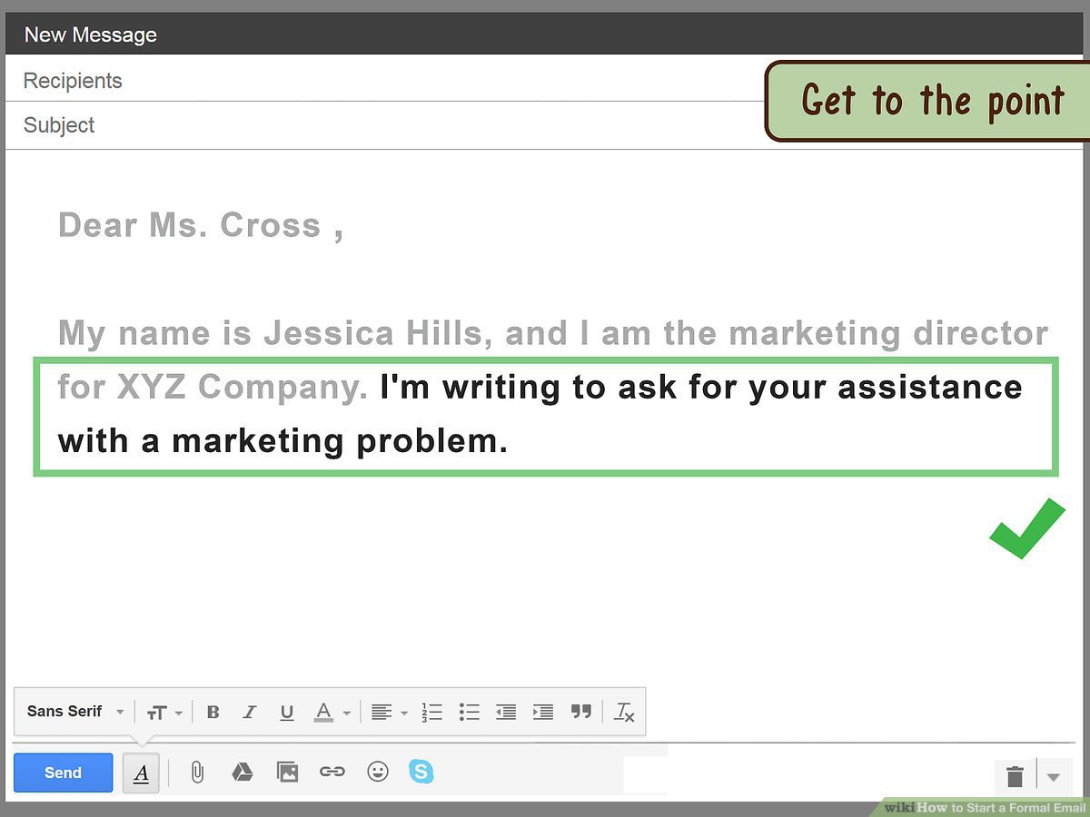Apply quote formatting

pyautogui.click(x=581, y=713)
